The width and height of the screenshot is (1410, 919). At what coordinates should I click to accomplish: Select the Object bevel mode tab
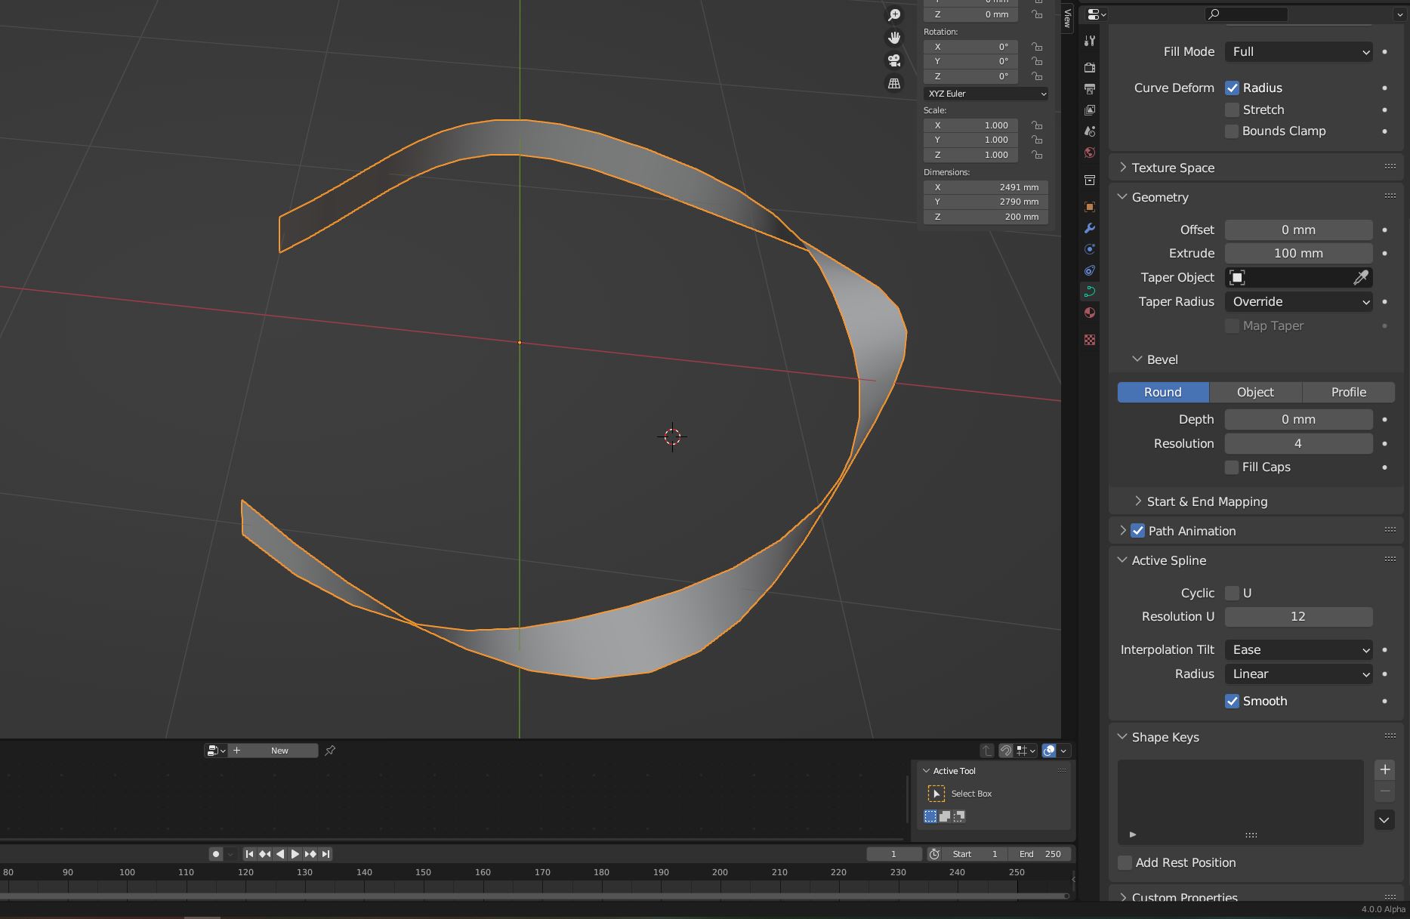tap(1255, 393)
